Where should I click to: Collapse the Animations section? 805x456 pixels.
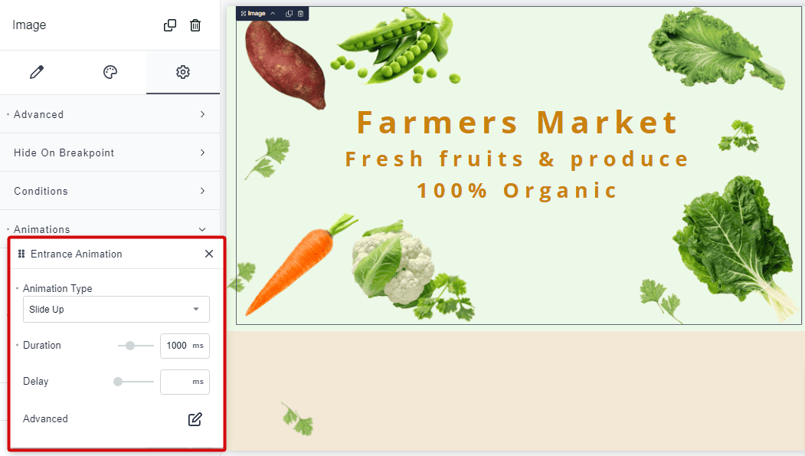coord(110,229)
